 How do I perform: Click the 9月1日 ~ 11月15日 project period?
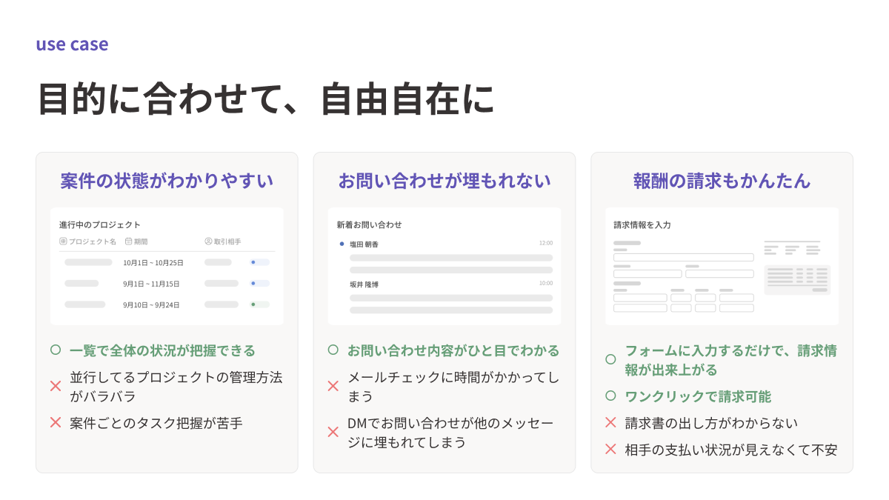(x=151, y=284)
